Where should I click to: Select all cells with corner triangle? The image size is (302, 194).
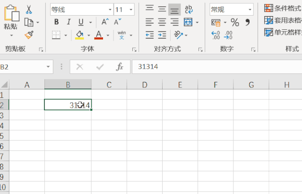click(x=4, y=85)
